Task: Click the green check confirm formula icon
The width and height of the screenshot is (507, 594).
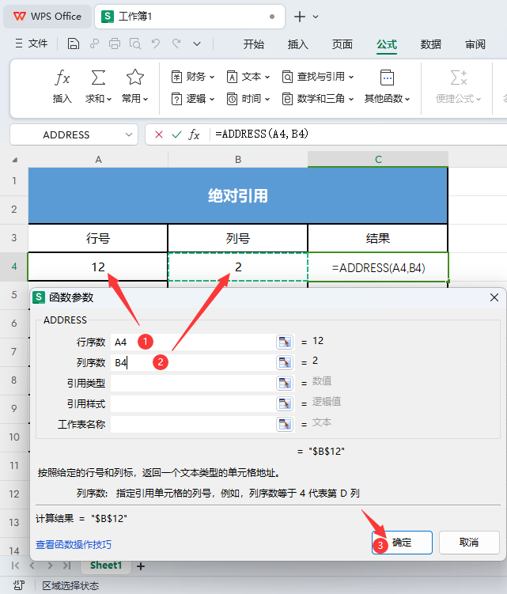Action: tap(176, 134)
